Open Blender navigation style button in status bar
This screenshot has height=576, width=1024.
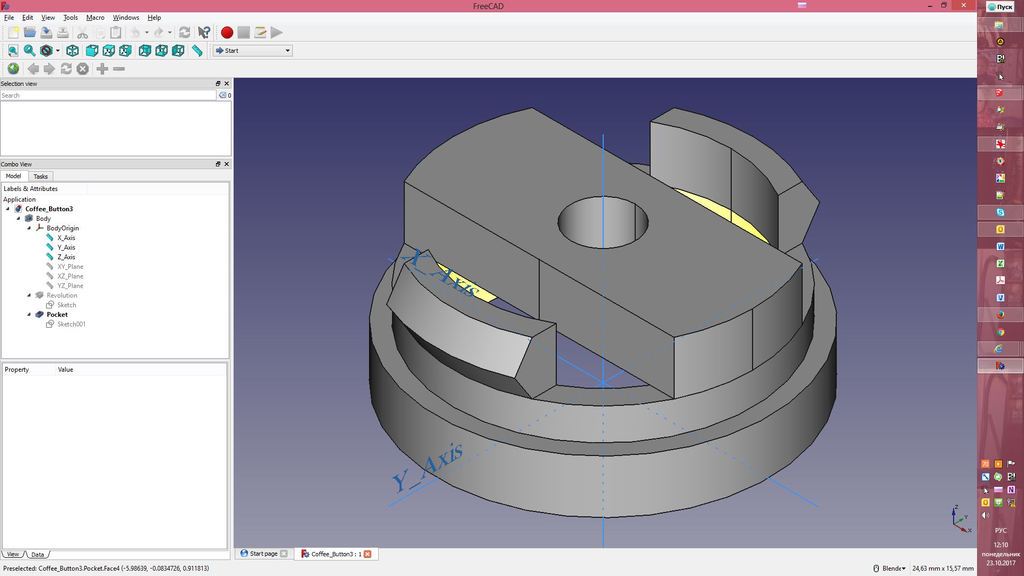(x=890, y=569)
